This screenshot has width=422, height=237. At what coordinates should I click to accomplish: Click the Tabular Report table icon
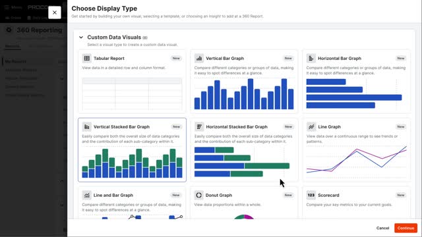coord(86,58)
